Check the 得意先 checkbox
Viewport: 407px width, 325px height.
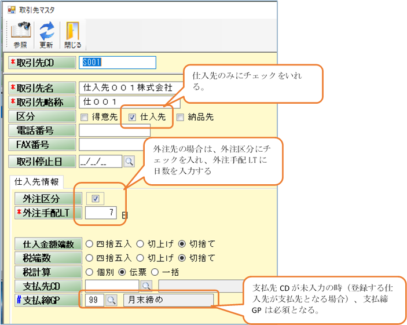pos(84,118)
